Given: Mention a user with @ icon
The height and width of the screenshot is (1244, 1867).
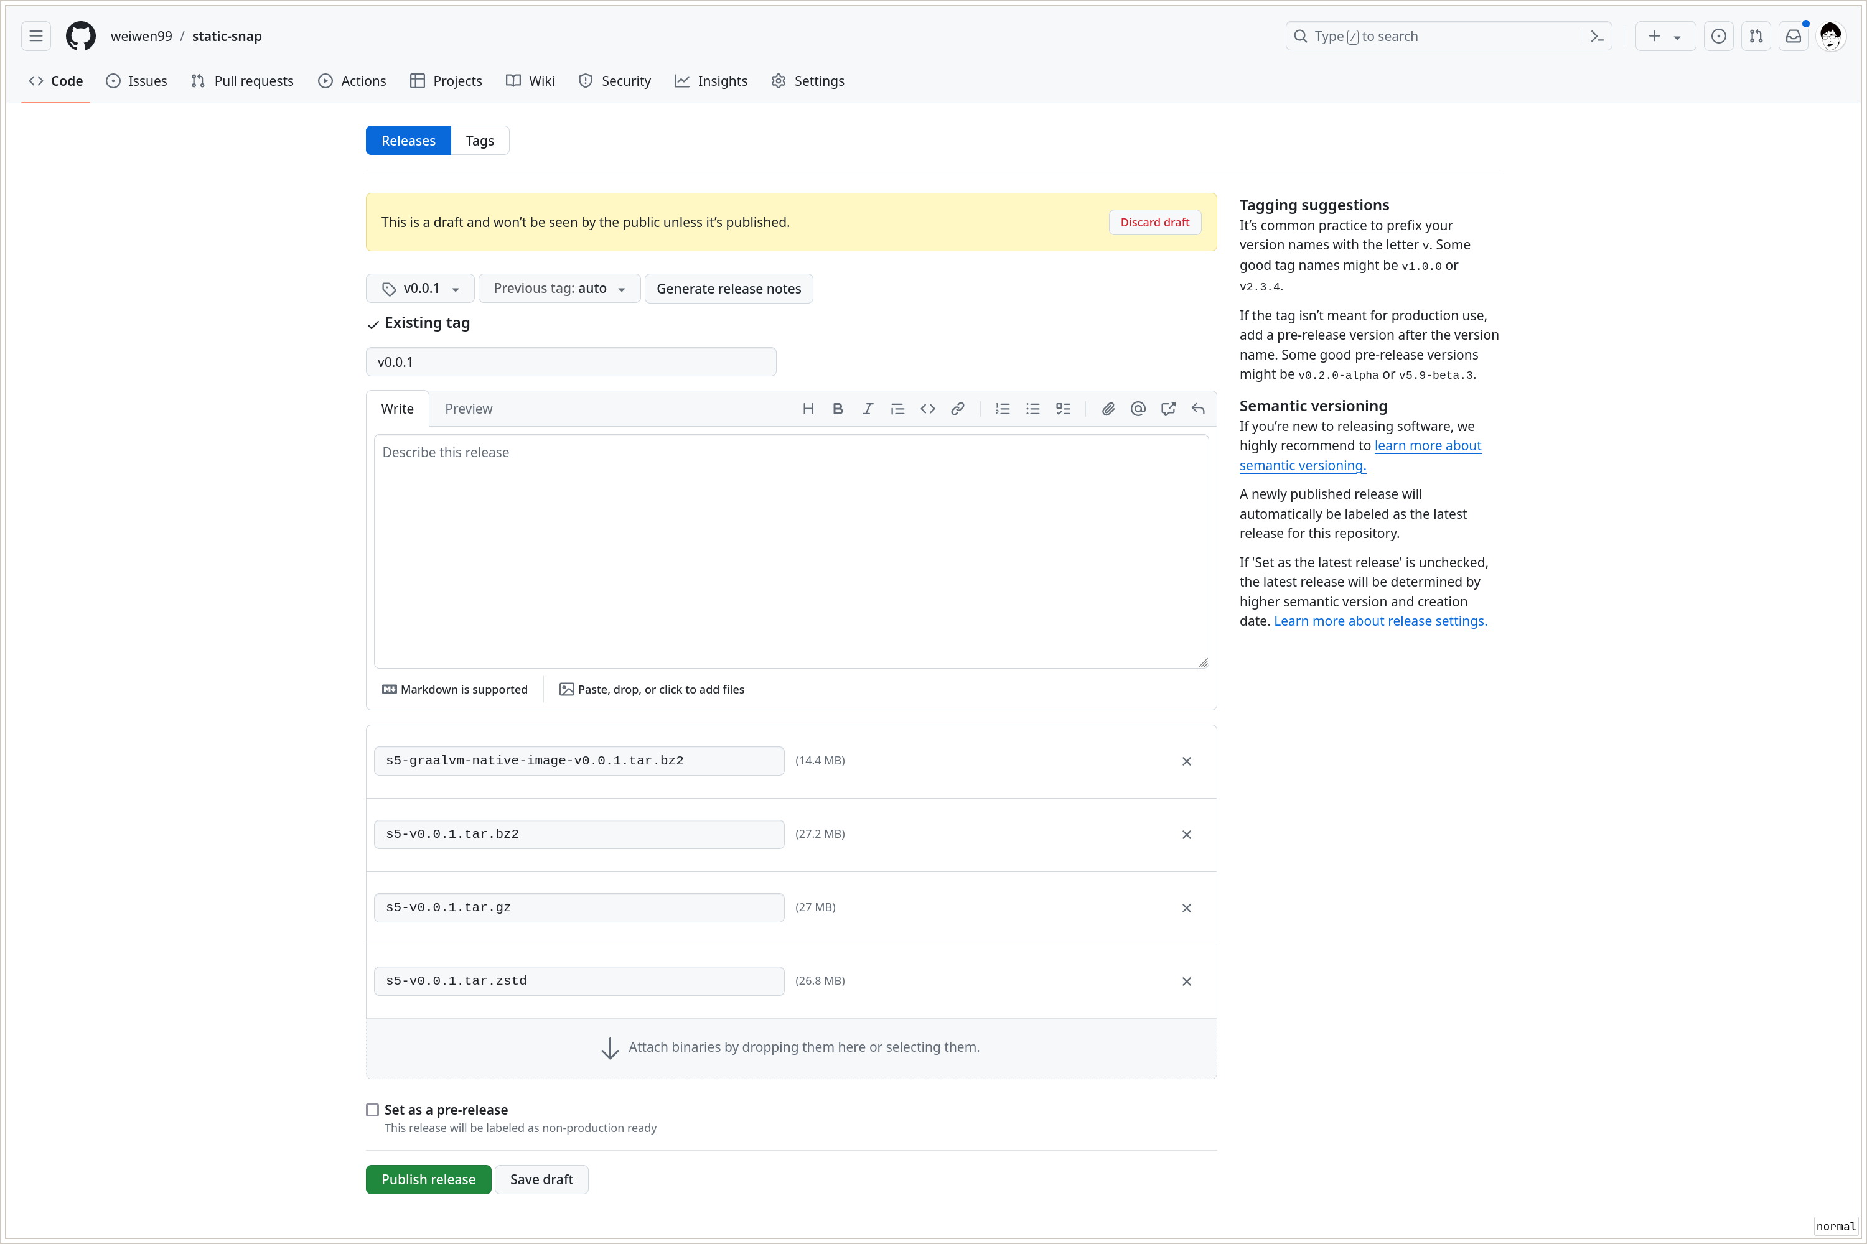Looking at the screenshot, I should pos(1138,409).
